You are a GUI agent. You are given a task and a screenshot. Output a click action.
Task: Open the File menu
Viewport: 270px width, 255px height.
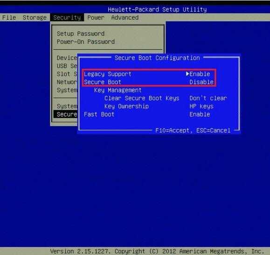9,18
